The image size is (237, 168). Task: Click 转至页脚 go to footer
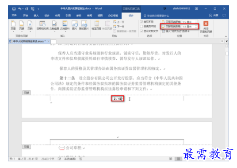click(x=107, y=25)
